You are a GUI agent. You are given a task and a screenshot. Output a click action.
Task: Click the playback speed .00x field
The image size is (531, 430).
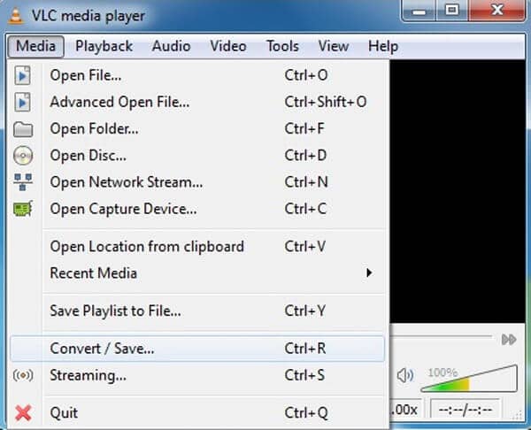[404, 410]
